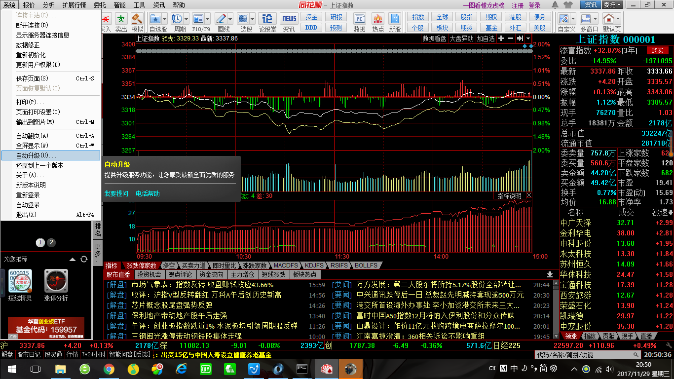Open File Explorer from the taskbar
The width and height of the screenshot is (674, 379).
tap(60, 369)
